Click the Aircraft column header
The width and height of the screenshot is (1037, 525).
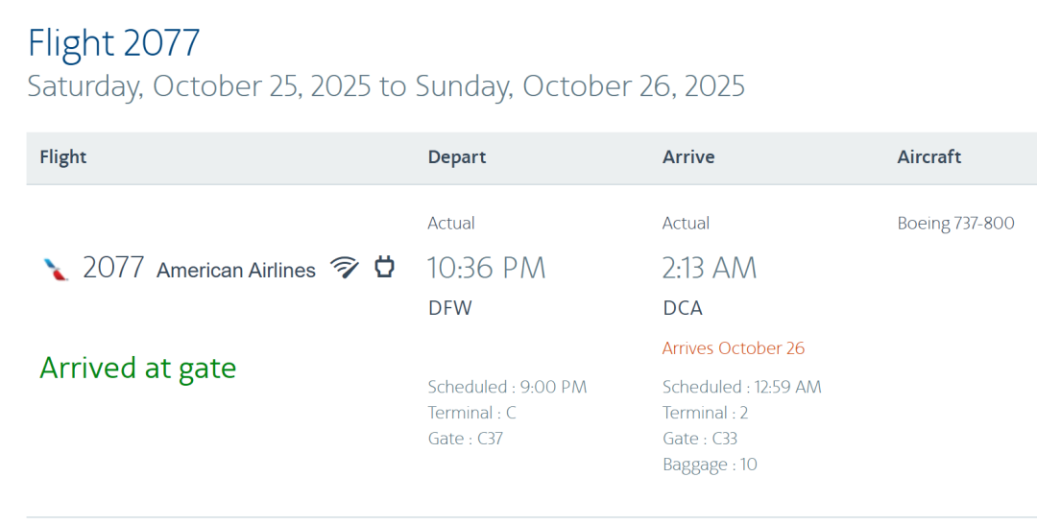coord(928,157)
